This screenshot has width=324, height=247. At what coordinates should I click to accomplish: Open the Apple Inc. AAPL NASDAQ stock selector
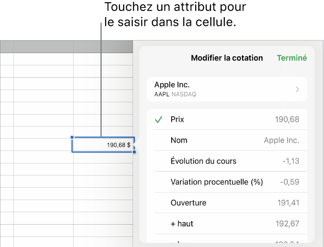227,89
